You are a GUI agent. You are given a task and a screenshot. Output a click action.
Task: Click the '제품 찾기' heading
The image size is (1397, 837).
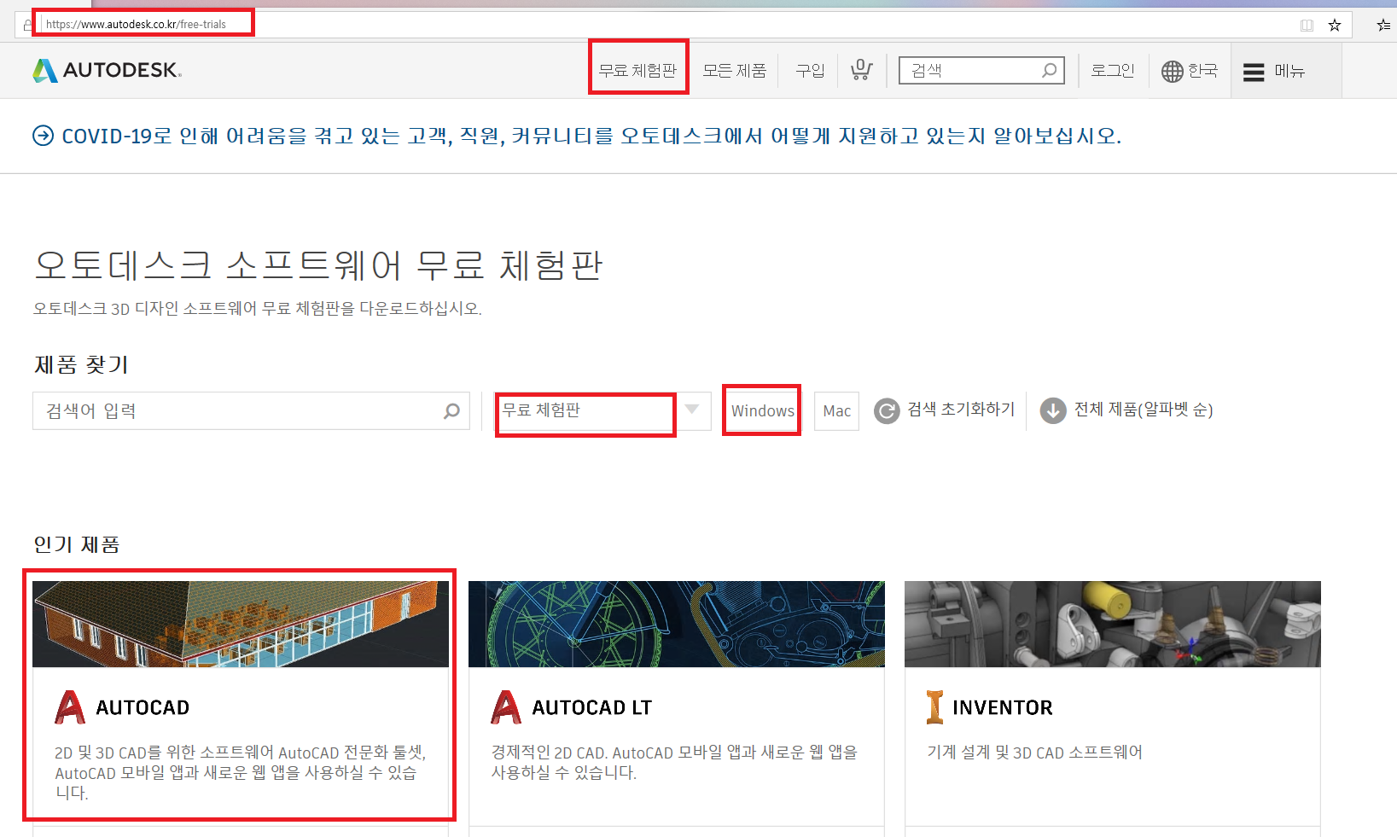[81, 365]
